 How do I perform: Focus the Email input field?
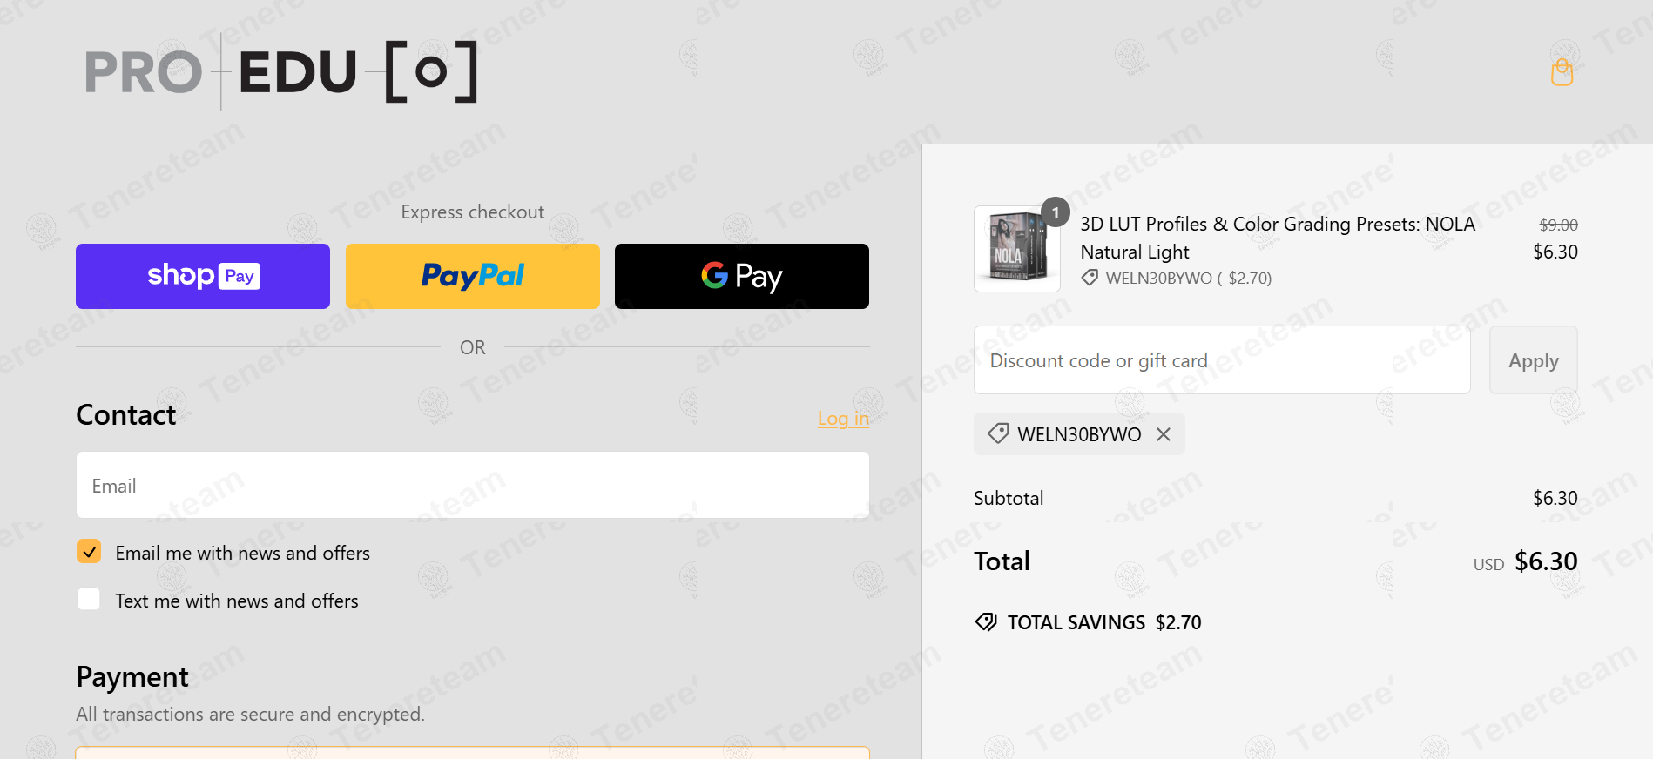click(x=473, y=485)
